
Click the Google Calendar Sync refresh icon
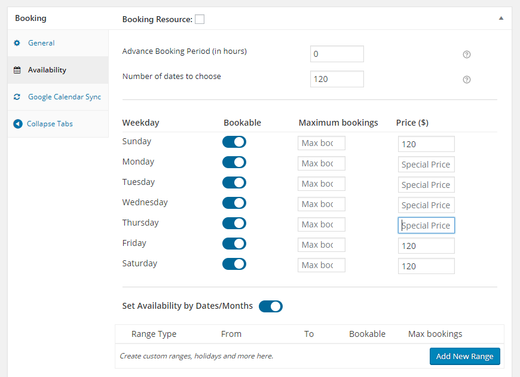click(x=17, y=97)
